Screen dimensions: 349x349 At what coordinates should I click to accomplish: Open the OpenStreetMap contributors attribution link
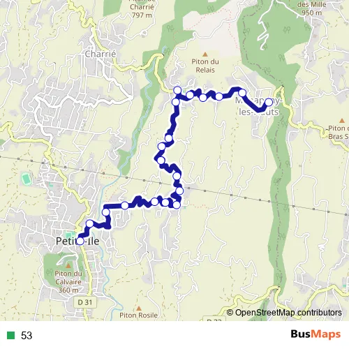point(284,313)
